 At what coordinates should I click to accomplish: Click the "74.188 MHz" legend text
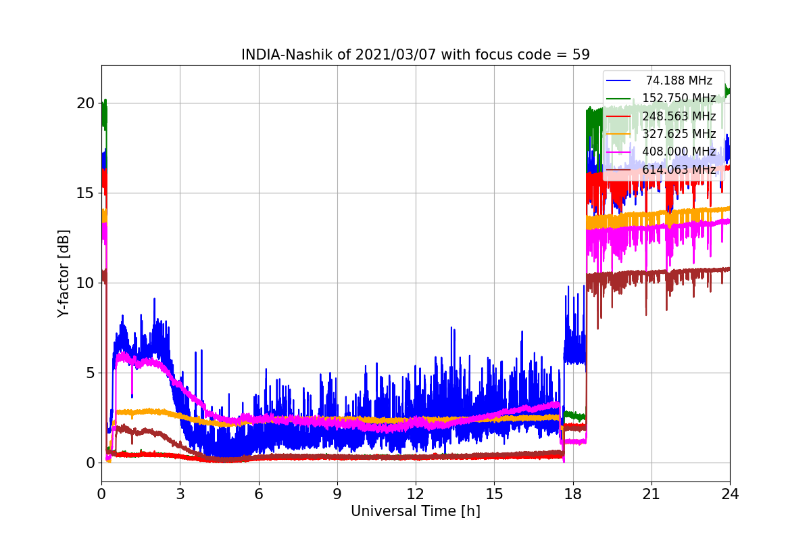tap(679, 80)
